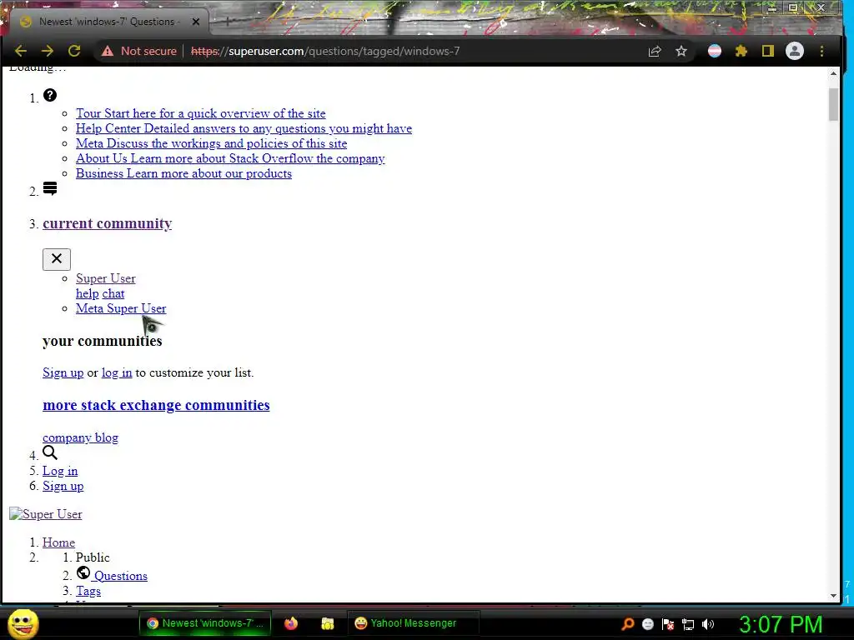The width and height of the screenshot is (854, 640).
Task: Click the Not secure warning triangle
Action: coord(108,51)
